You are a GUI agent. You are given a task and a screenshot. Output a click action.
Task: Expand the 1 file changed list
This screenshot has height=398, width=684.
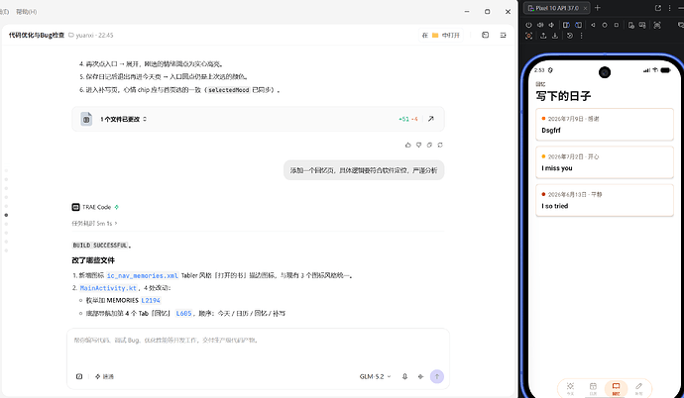124,119
